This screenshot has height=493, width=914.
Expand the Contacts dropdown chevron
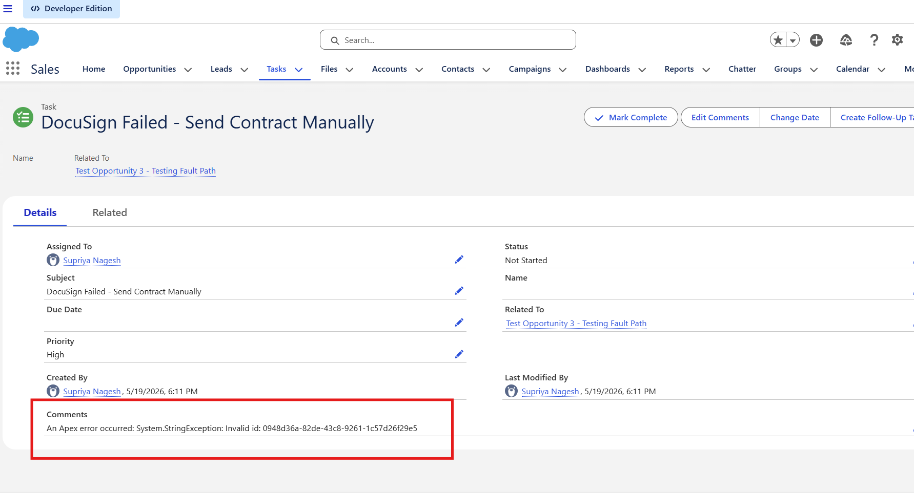(486, 70)
